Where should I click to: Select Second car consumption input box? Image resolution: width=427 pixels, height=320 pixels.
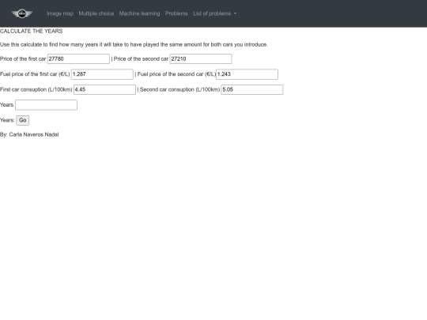252,89
